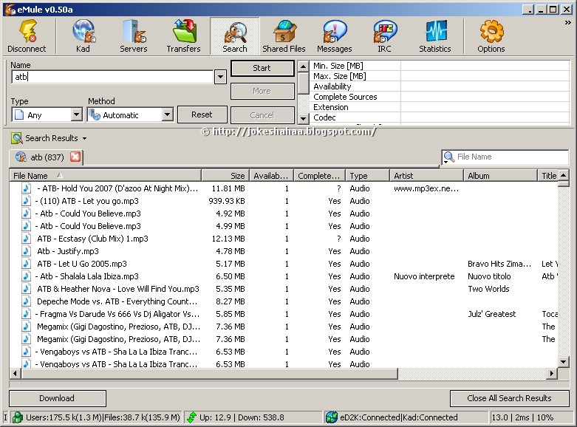Click Julz' Greatest album cell
The width and height of the screenshot is (577, 427).
491,314
